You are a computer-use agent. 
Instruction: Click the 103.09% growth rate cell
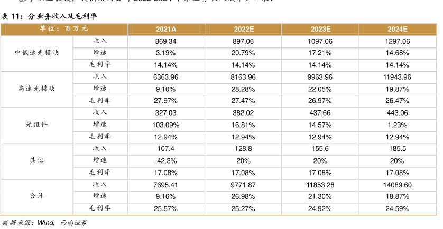[165, 125]
